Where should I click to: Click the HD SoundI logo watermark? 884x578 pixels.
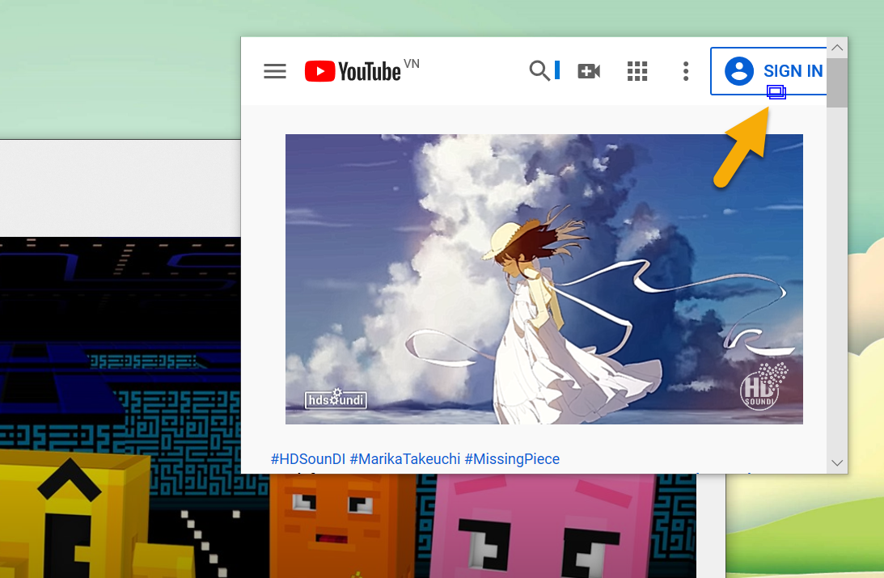pos(761,390)
